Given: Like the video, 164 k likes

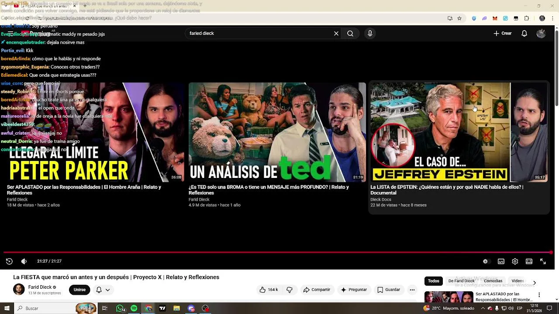Looking at the screenshot, I should [269, 290].
